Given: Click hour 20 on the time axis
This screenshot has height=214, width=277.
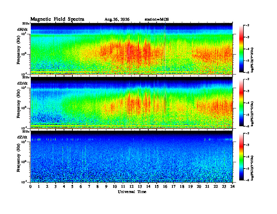Looking at the screenshot, I should 199,186.
